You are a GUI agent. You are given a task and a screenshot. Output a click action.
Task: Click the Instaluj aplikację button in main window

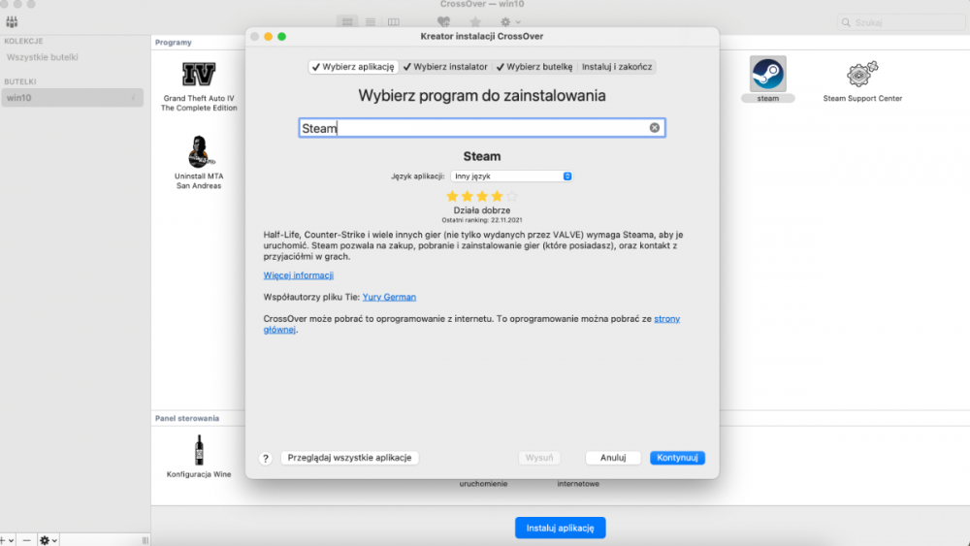[561, 528]
